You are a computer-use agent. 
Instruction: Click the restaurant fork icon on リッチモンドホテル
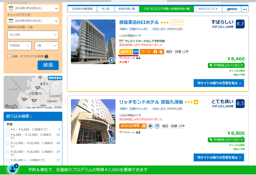pos(157,126)
